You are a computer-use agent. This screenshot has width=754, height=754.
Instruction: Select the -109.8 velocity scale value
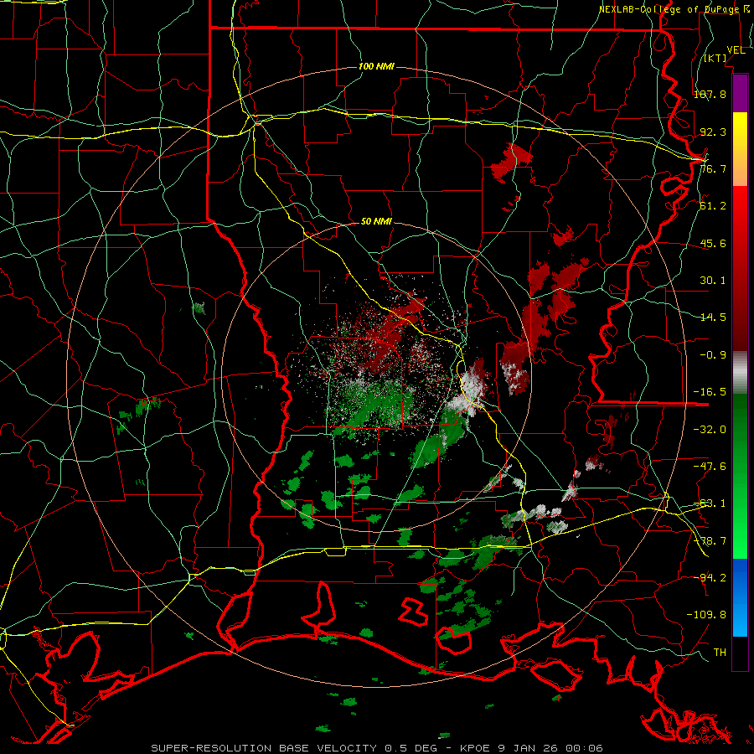706,615
